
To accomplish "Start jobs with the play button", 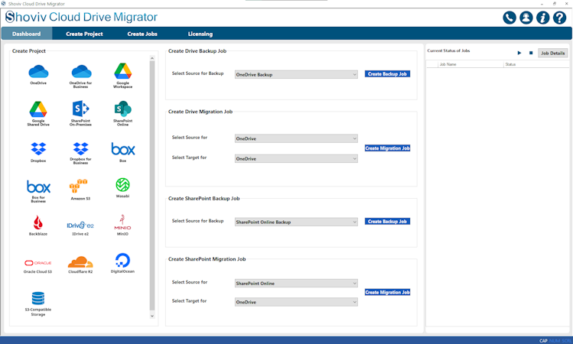I will (519, 53).
